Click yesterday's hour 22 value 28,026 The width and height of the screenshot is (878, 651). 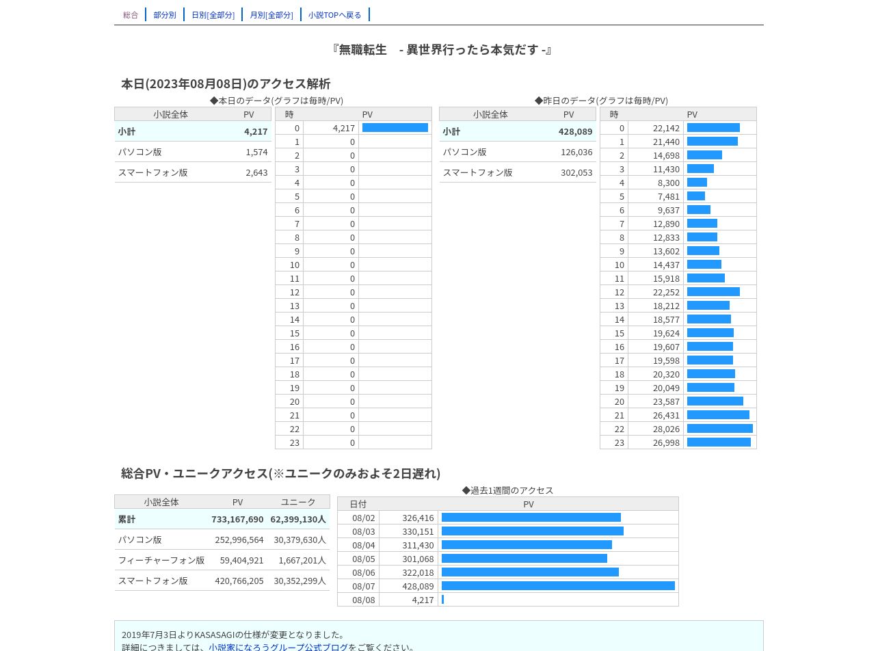[666, 429]
